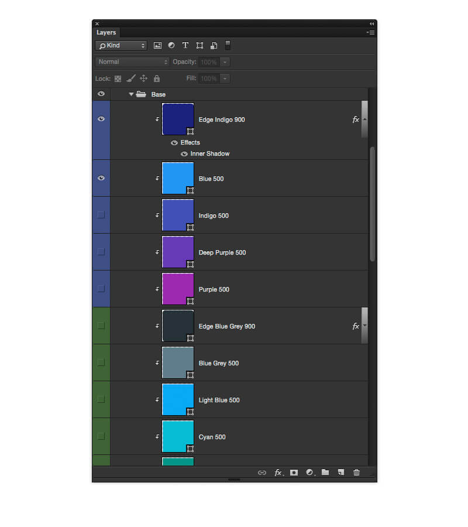Select the Blue 500 color thumbnail
The image size is (468, 527).
(178, 178)
